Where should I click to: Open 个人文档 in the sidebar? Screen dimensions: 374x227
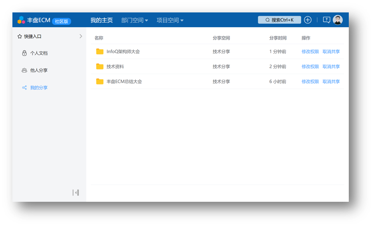point(39,53)
